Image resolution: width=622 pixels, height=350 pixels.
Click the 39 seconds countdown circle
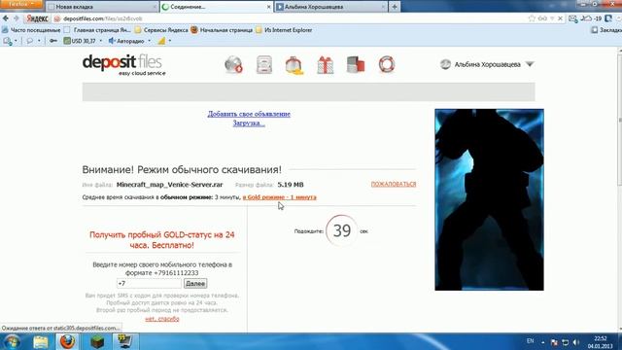pyautogui.click(x=341, y=230)
